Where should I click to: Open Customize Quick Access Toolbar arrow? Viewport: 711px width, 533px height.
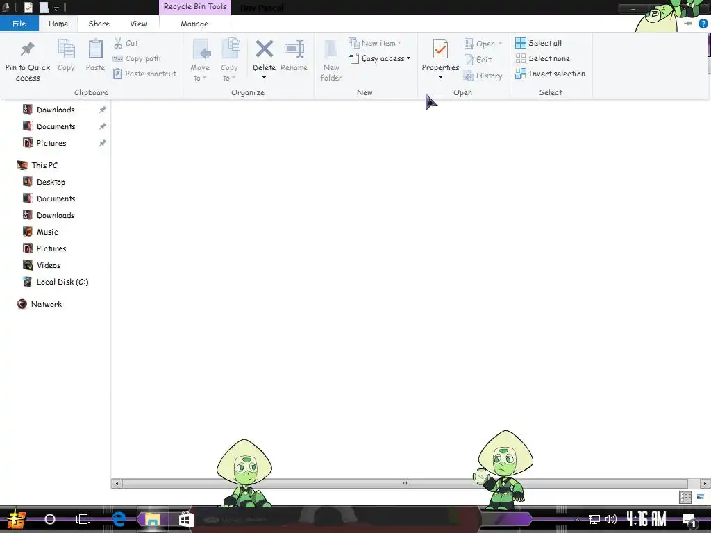pos(57,8)
